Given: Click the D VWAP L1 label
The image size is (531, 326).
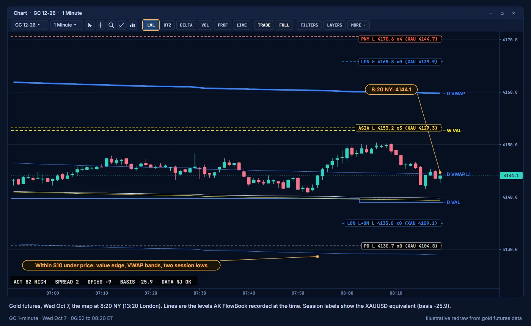Looking at the screenshot, I should (459, 174).
